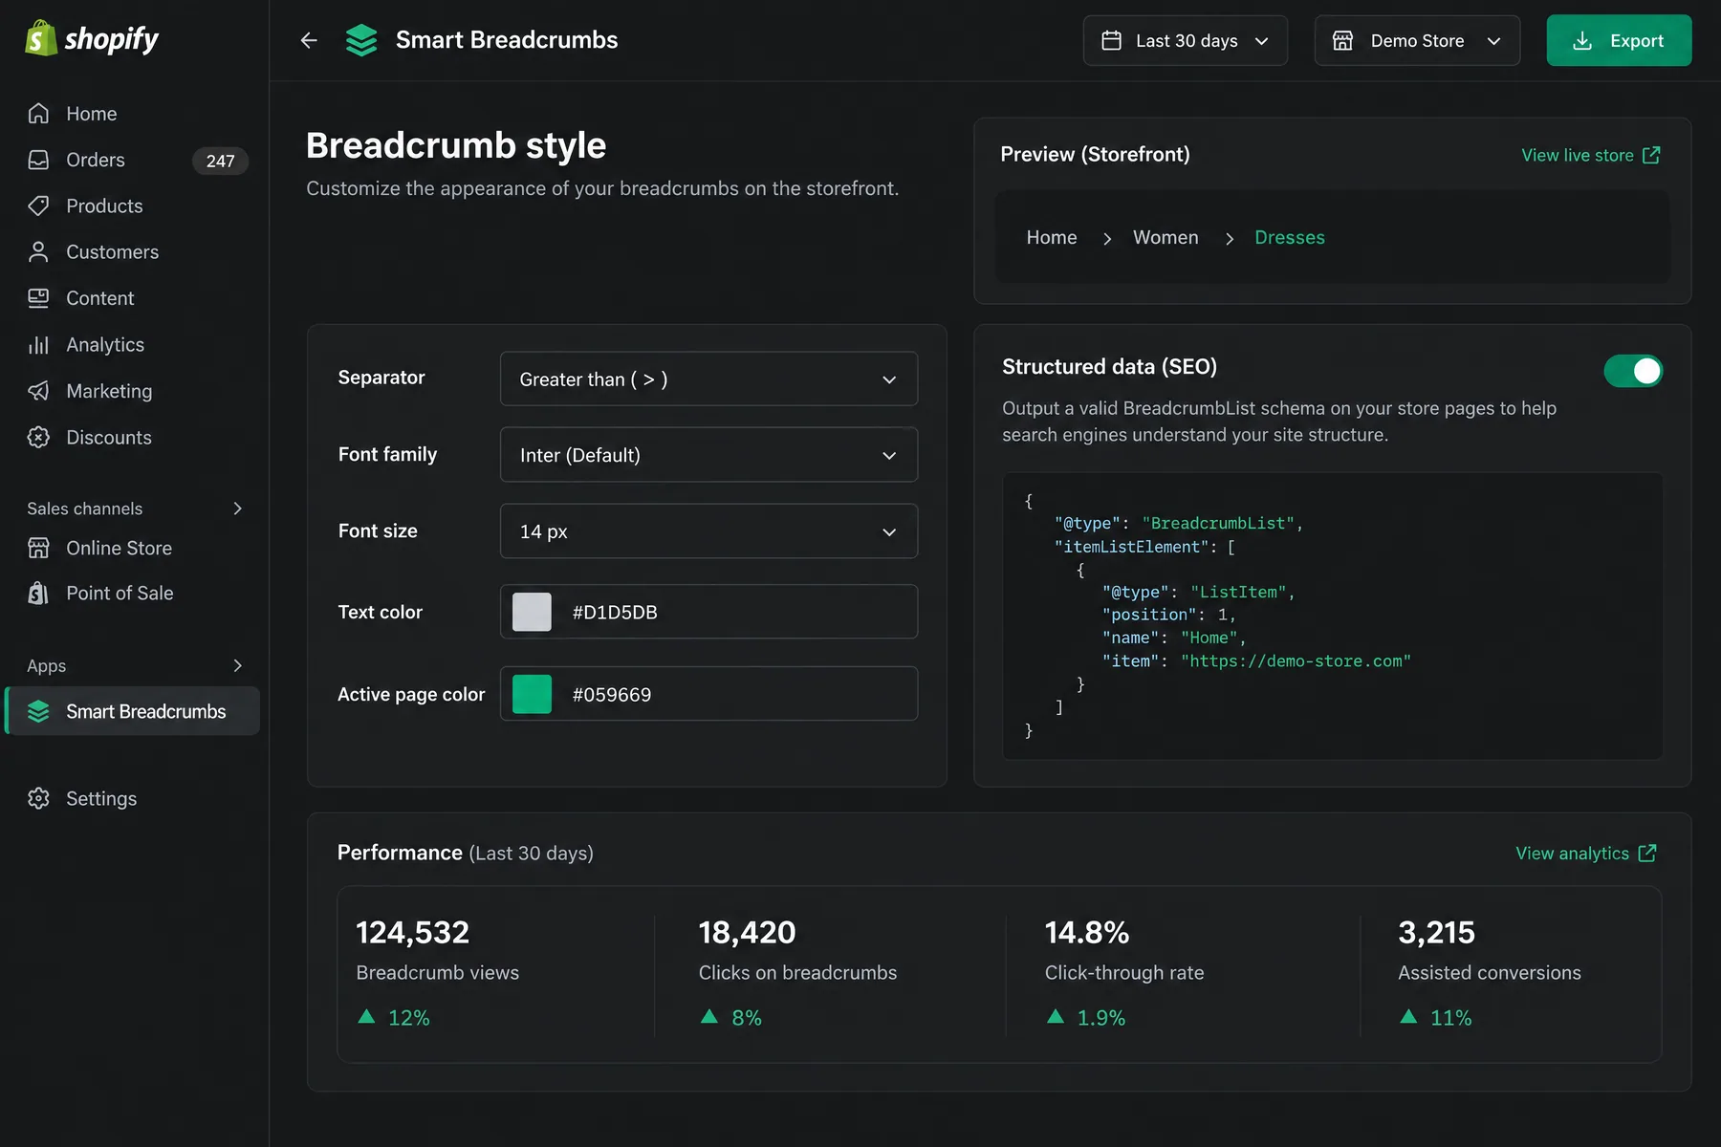
Task: Open the Font size dropdown
Action: pyautogui.click(x=708, y=531)
